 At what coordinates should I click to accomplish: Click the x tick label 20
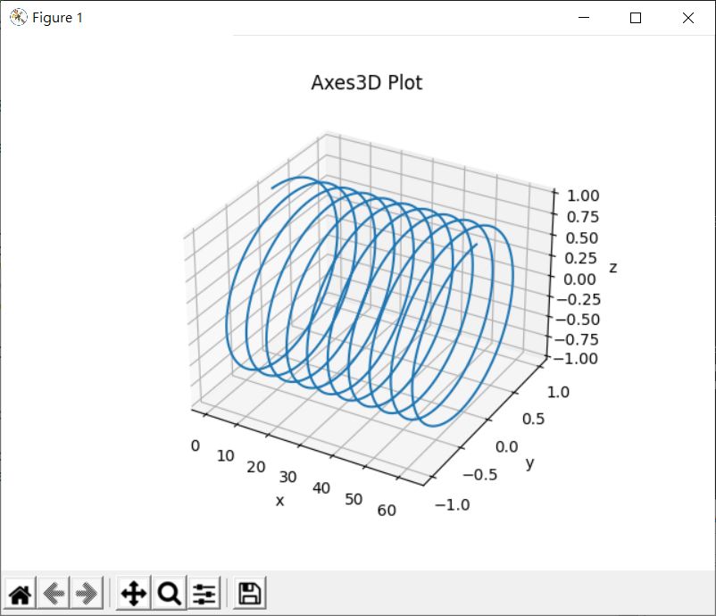click(x=256, y=467)
